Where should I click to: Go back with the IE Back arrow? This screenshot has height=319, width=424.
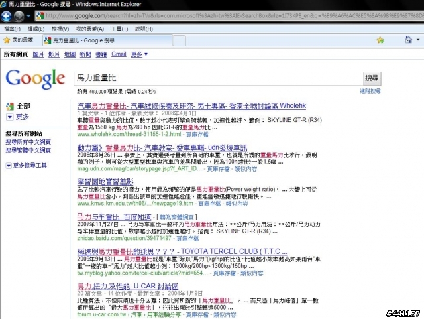[6, 16]
